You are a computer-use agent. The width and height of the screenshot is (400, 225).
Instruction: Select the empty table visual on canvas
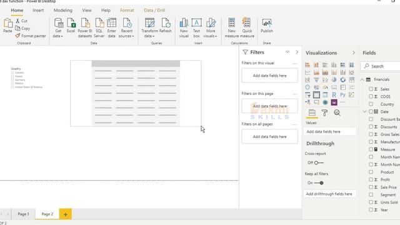[x=136, y=93]
